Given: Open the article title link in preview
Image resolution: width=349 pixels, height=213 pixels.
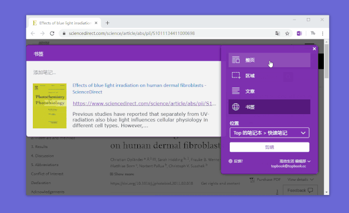Looking at the screenshot, I should coord(139,88).
